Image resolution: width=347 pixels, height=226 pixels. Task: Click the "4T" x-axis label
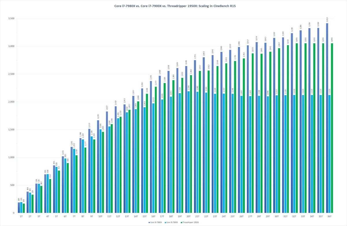[x=48, y=216]
